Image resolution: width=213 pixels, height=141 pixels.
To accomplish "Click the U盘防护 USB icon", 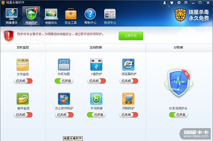I will (x=96, y=65).
